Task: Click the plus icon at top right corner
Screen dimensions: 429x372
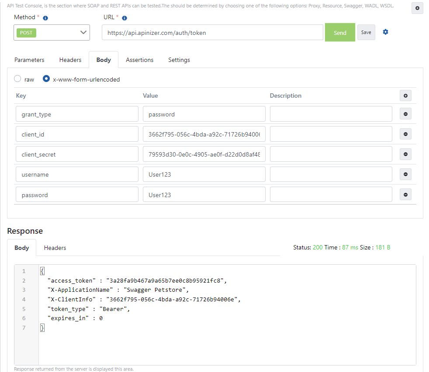Action: pyautogui.click(x=417, y=8)
